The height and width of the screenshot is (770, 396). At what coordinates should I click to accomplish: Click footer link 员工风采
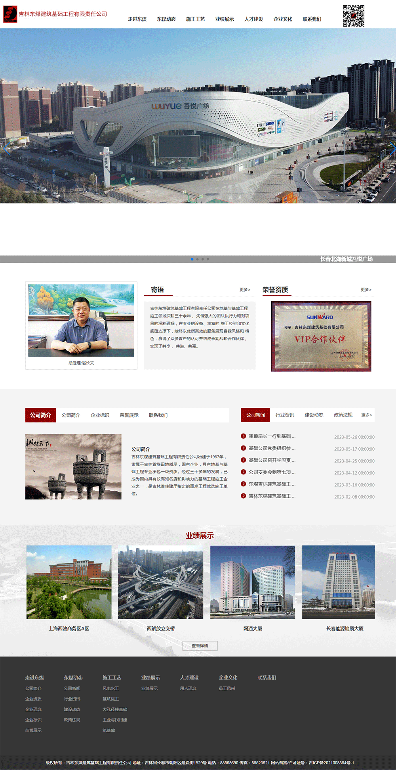(227, 688)
